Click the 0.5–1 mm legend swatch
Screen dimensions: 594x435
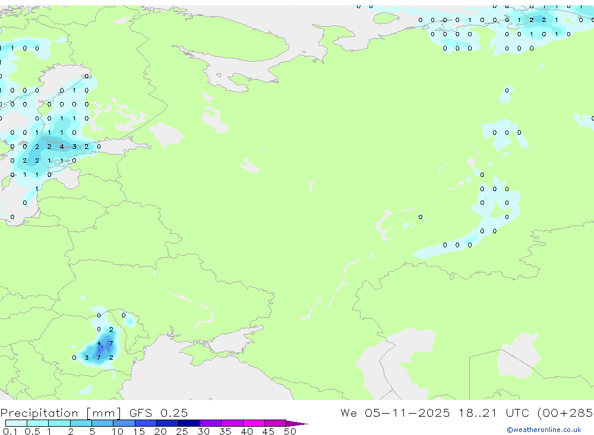pos(38,423)
